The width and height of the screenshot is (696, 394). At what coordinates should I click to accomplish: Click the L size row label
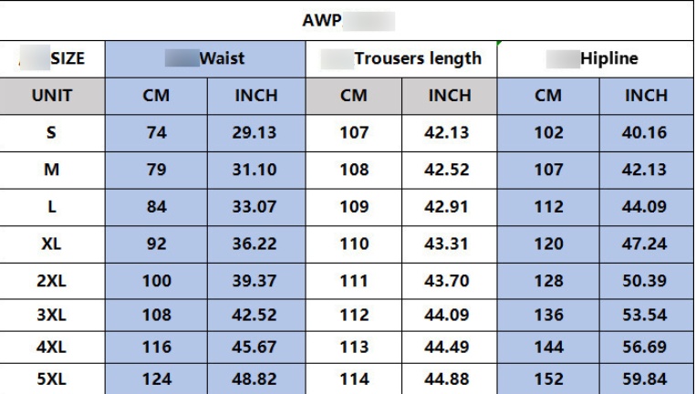(52, 208)
